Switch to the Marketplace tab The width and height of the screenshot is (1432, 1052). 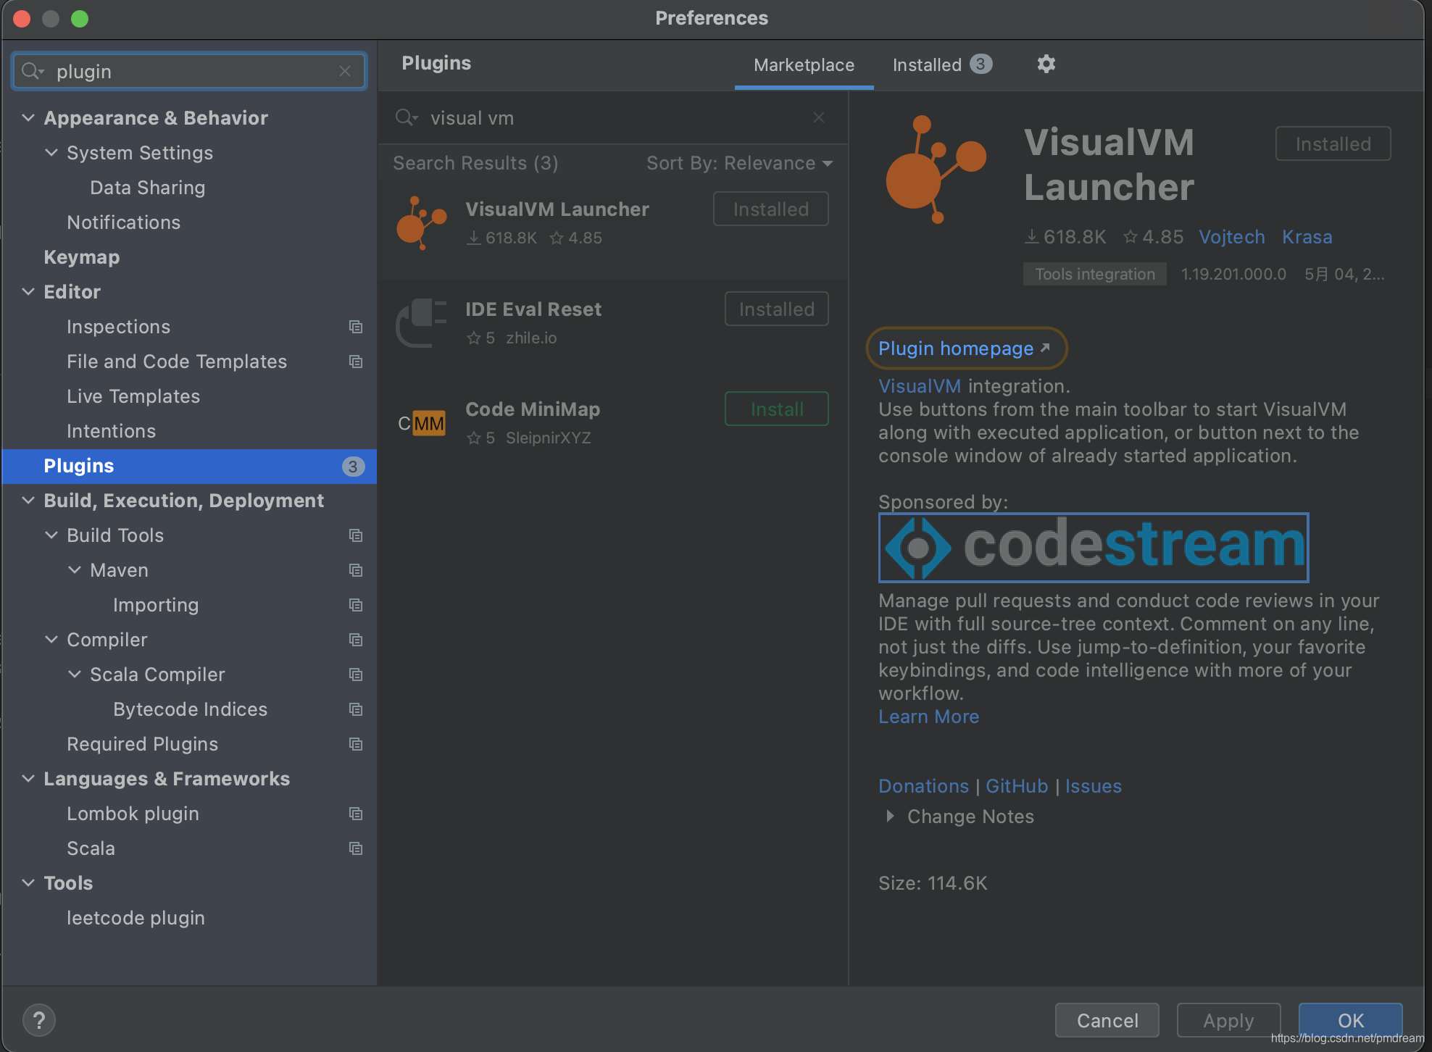804,65
